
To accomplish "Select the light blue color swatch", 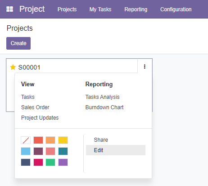I will pyautogui.click(x=26, y=151).
